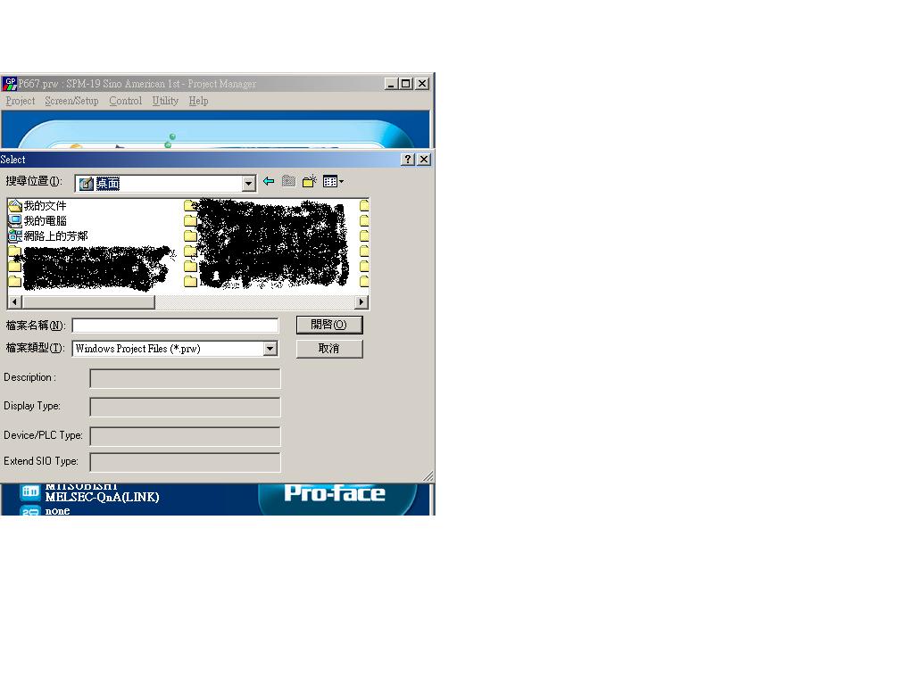The height and width of the screenshot is (685, 914).
Task: Click the GP application icon in the title bar
Action: coord(10,84)
